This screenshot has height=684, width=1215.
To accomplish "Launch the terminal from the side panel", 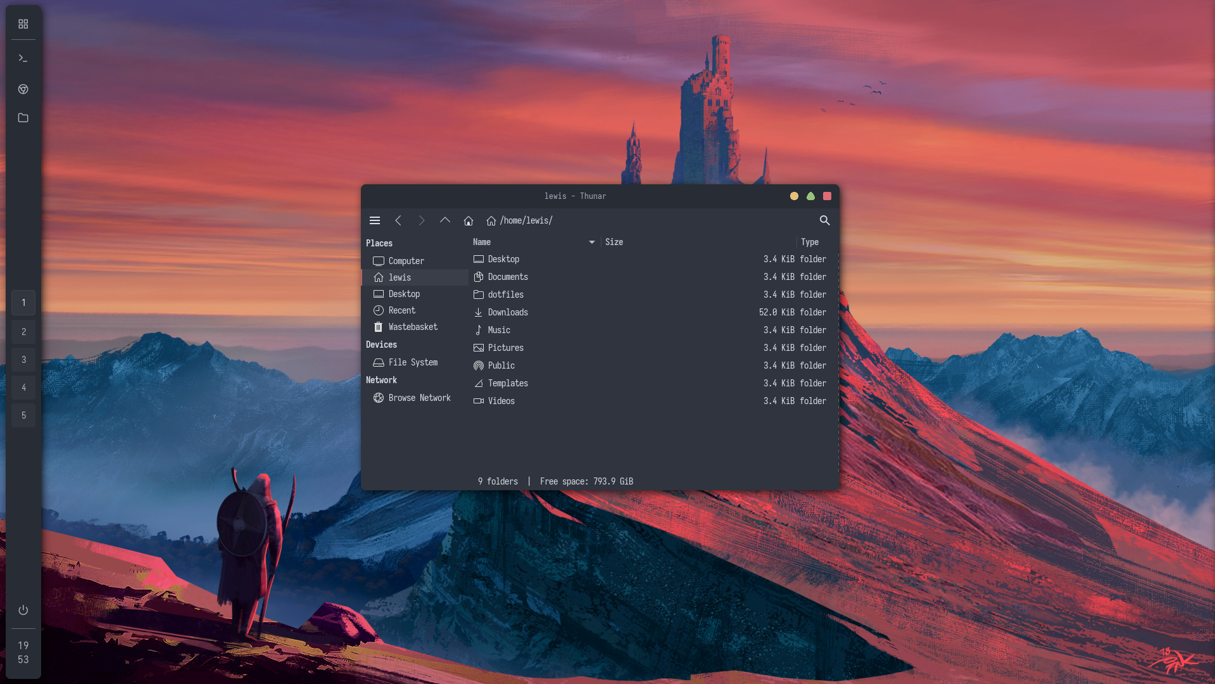I will click(23, 58).
